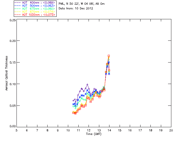The image size is (176, 141).
Task: Click the x-axis tick label 7
Action: pyautogui.click(x=37, y=130)
